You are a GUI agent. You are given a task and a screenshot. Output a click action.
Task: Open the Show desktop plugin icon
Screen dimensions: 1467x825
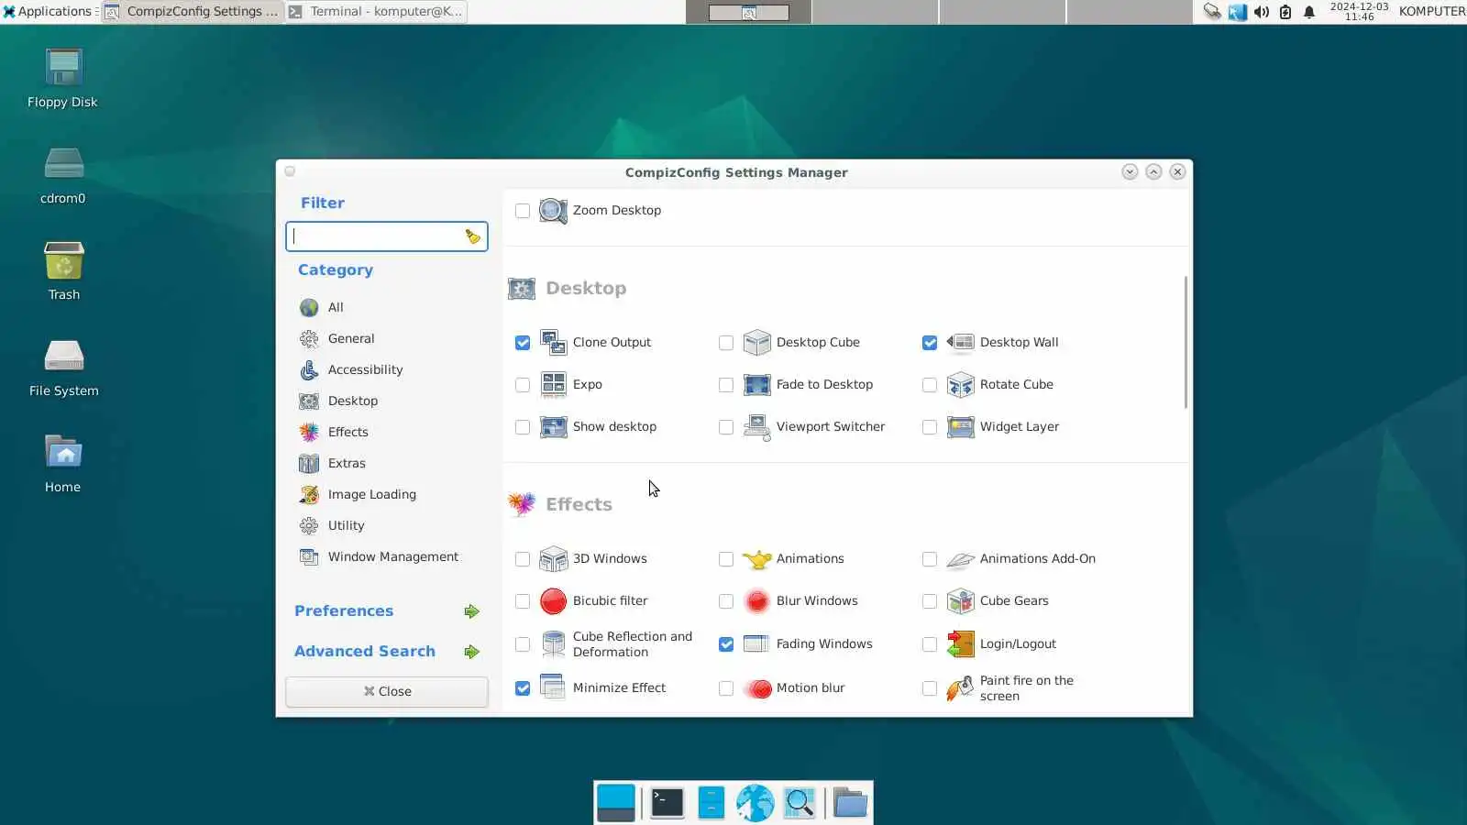point(553,426)
